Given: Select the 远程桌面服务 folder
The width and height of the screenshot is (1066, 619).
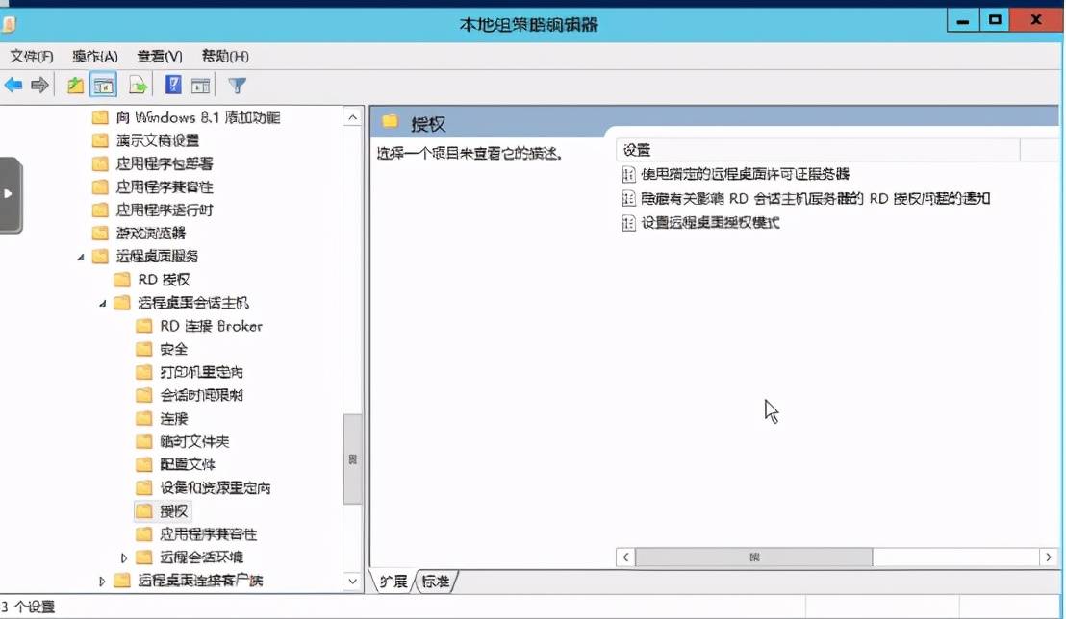Looking at the screenshot, I should coord(145,257).
